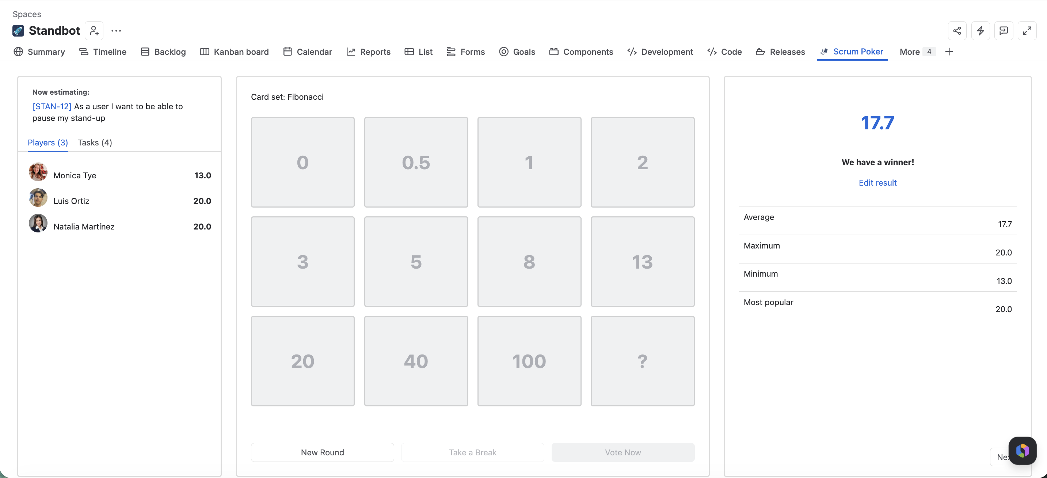Open the Summary tab
1047x478 pixels.
[39, 52]
